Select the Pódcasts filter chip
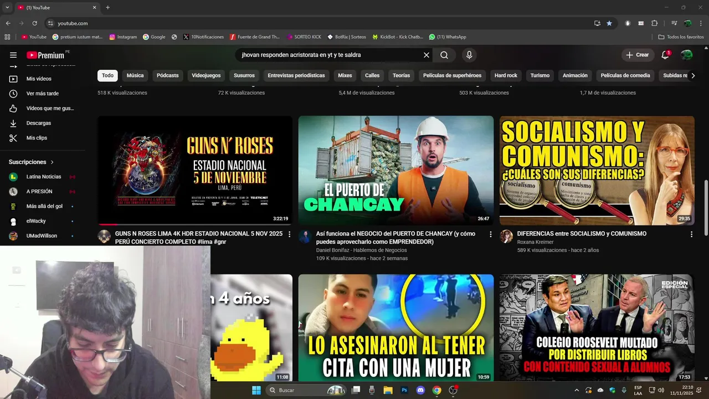The width and height of the screenshot is (709, 399). pos(168,75)
